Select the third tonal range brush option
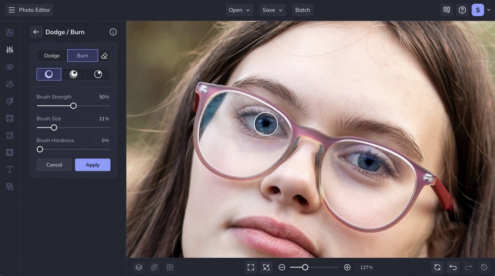The height and width of the screenshot is (276, 495). pos(98,74)
